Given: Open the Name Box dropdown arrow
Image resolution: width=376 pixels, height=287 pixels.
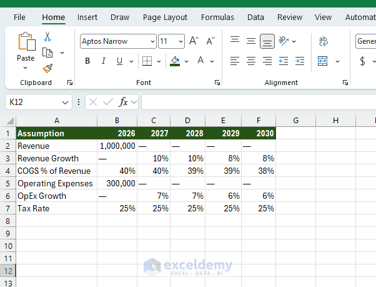Looking at the screenshot, I should click(x=65, y=103).
